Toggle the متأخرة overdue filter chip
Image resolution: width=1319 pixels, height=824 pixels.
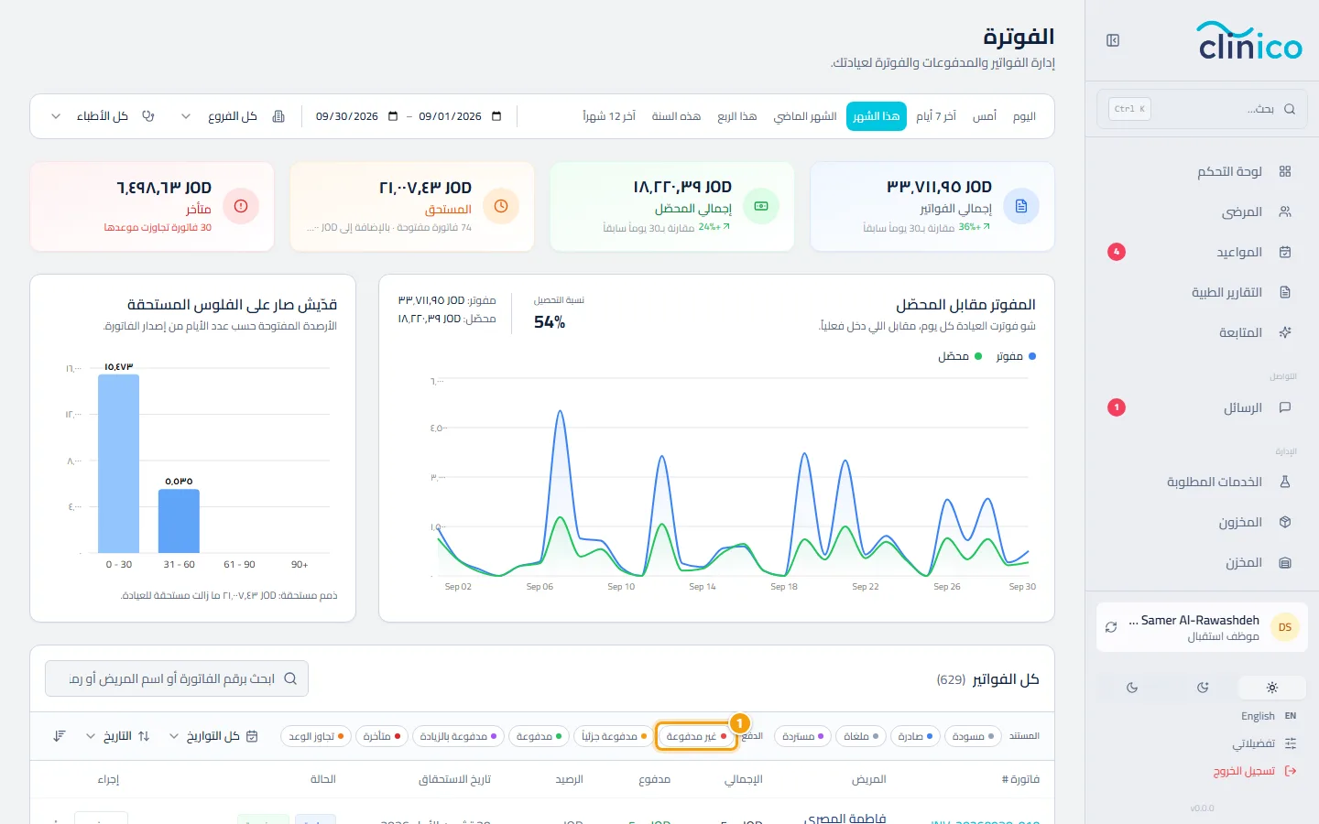pyautogui.click(x=382, y=736)
